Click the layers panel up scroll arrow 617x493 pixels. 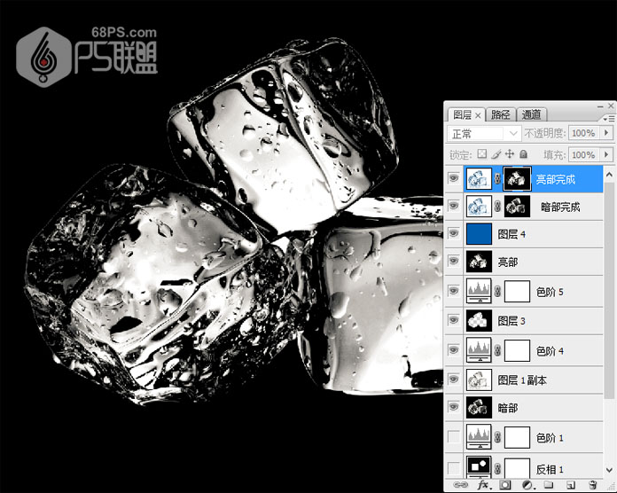[609, 174]
